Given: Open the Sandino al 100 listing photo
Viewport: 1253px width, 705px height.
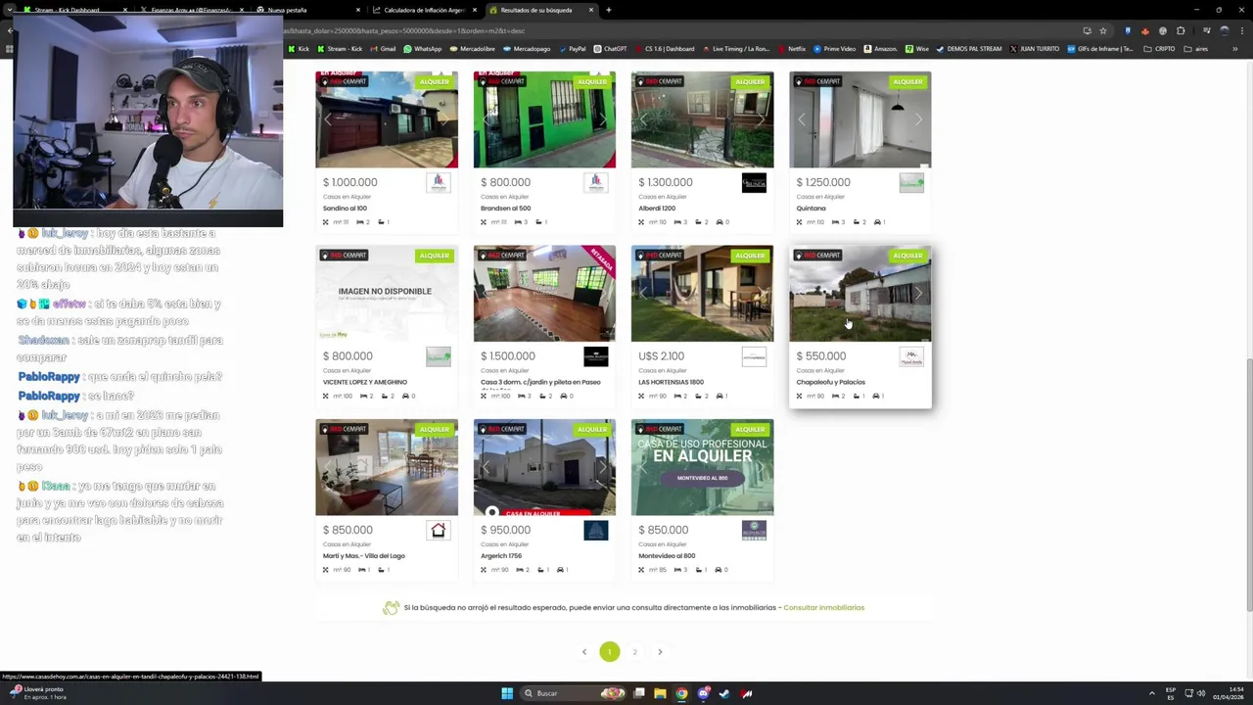Looking at the screenshot, I should [387, 119].
